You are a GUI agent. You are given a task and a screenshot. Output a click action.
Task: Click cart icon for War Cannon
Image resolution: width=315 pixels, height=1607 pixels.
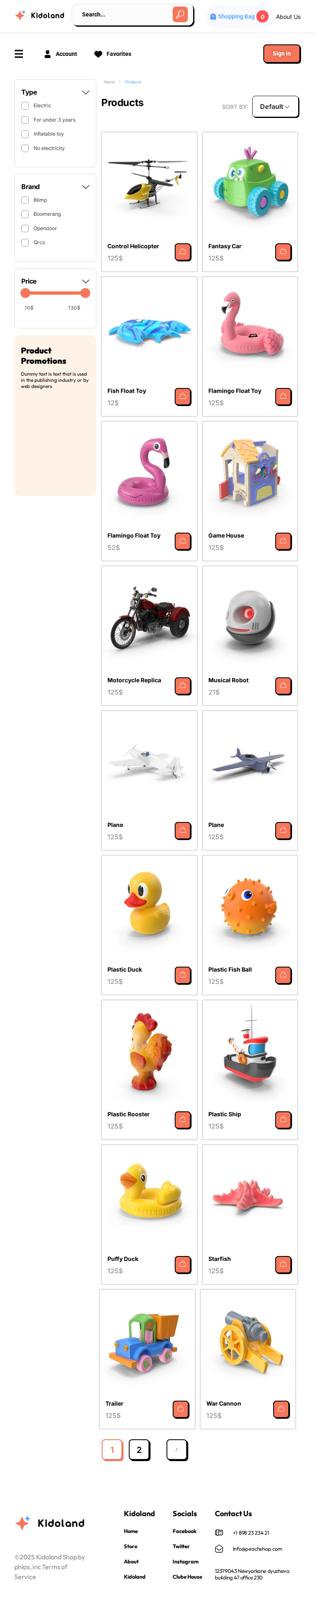[281, 1408]
